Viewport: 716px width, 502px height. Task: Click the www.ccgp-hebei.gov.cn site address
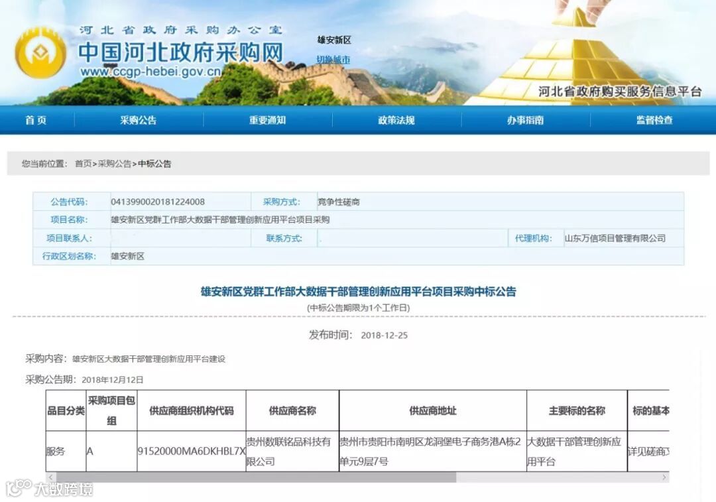click(150, 72)
